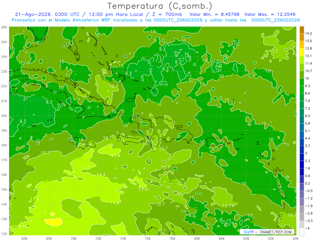Click the '74W' longitude axis label
314x242 pixels.
(x=123, y=238)
